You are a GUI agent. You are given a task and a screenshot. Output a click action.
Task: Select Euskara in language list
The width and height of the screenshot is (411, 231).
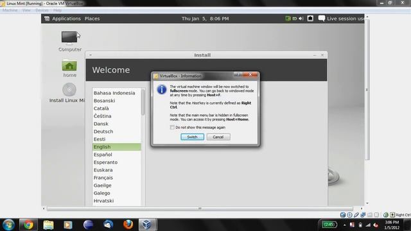point(117,170)
